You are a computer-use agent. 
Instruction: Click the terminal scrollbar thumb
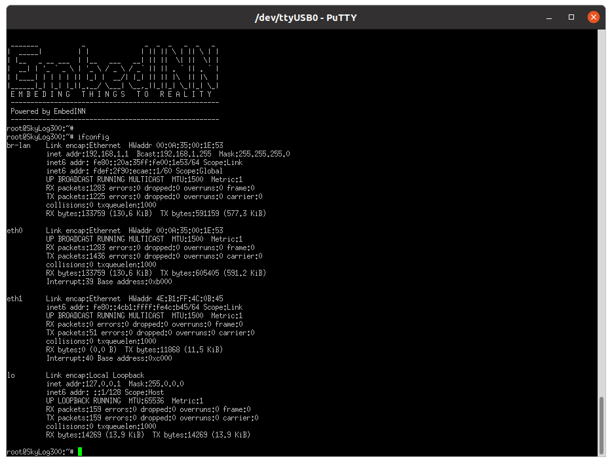point(602,426)
